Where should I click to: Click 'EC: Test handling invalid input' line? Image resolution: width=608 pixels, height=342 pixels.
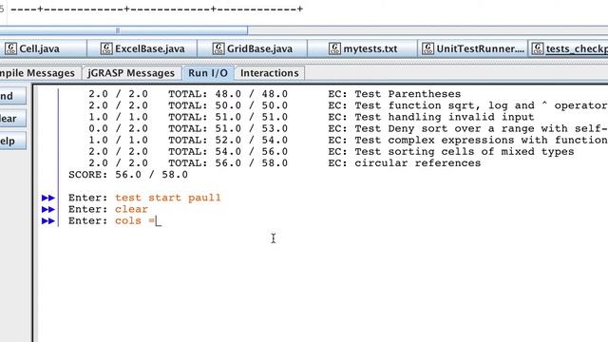pyautogui.click(x=431, y=117)
